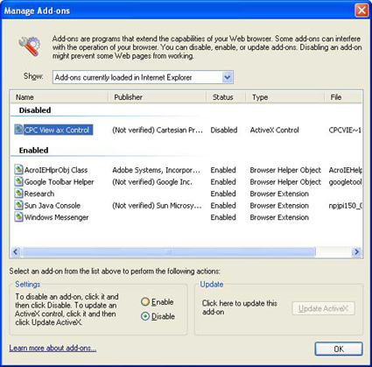Click the Windows Messenger add-on icon
Image resolution: width=372 pixels, height=367 pixels.
[18, 217]
